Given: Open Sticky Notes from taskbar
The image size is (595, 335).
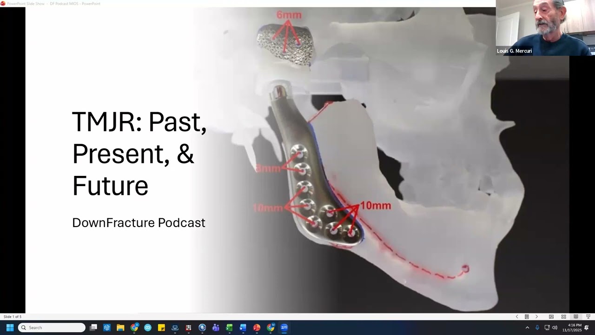Looking at the screenshot, I should click(x=161, y=328).
